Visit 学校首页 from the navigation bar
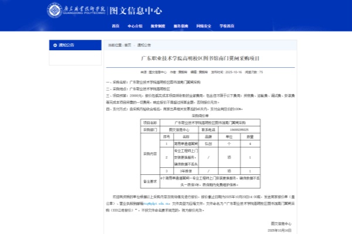This screenshot has width=352, height=234. [x=226, y=26]
